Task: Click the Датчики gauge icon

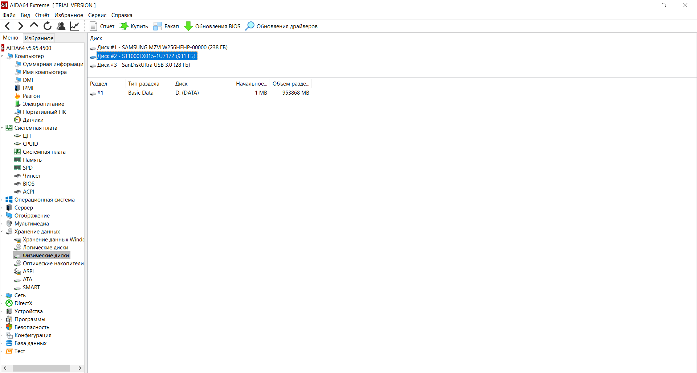Action: tap(17, 120)
